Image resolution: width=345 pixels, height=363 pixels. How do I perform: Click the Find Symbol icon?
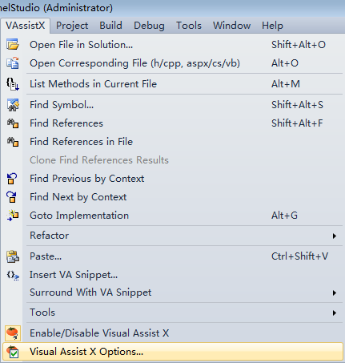13,105
